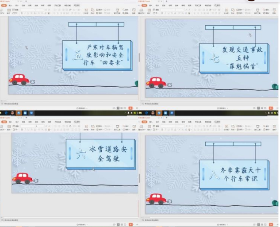
Task: Switch to the 插入 tab in the 严寒对车辆驾驶 window
Action: 10,6
